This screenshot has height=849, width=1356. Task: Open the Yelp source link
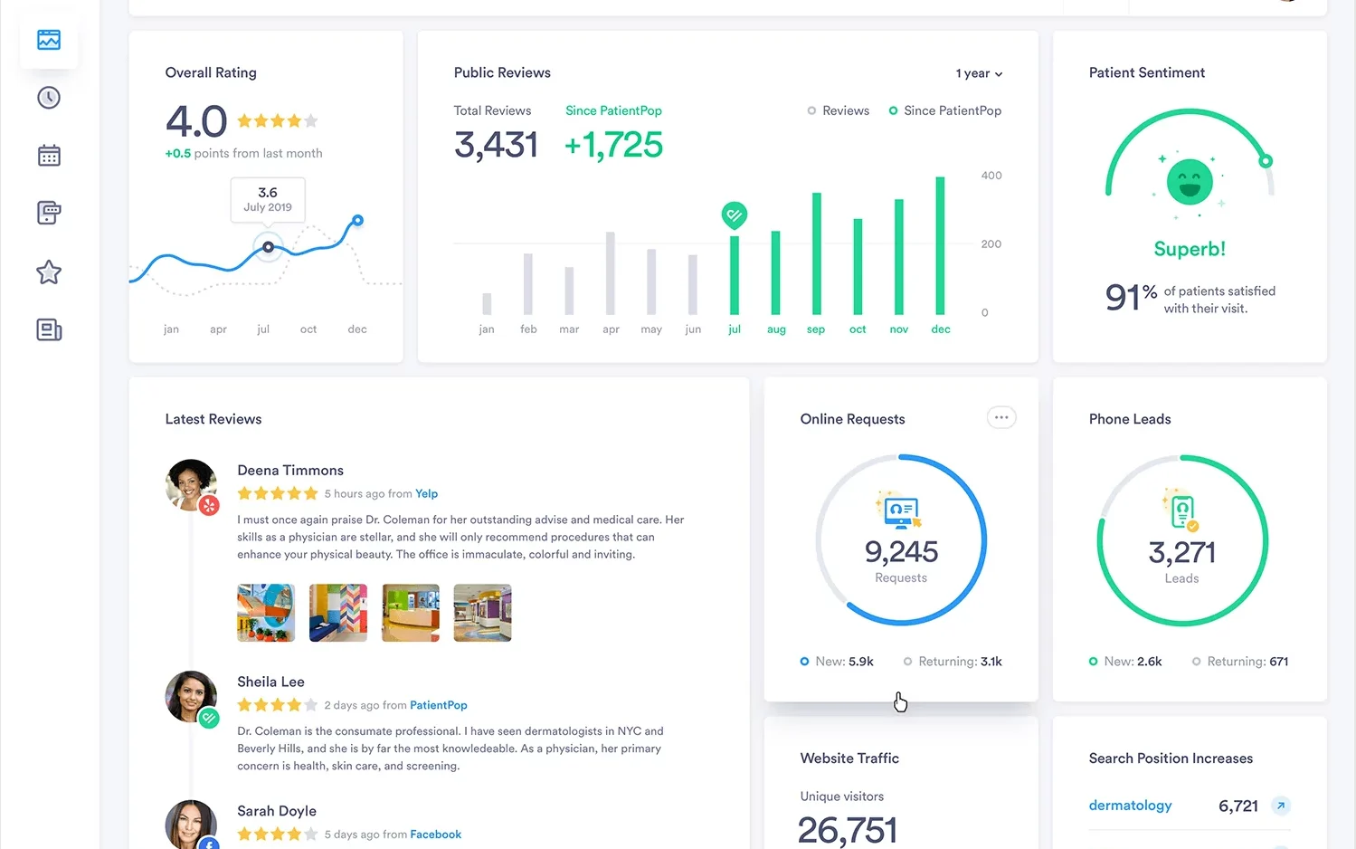tap(426, 494)
